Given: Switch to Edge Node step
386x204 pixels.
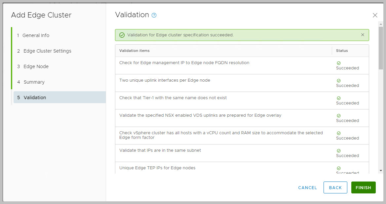Looking at the screenshot, I should tap(36, 66).
